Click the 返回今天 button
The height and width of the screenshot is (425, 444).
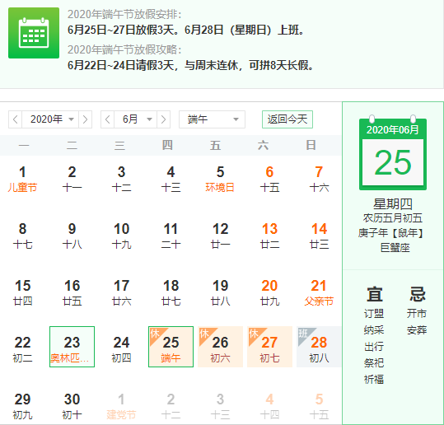point(287,119)
